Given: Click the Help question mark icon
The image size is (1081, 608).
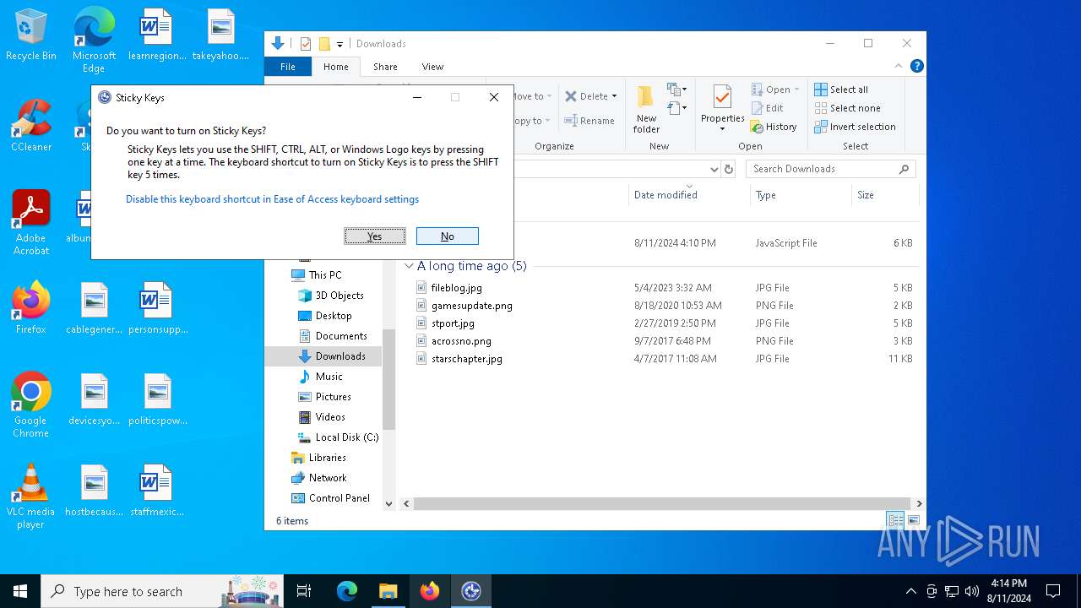Looking at the screenshot, I should point(916,66).
